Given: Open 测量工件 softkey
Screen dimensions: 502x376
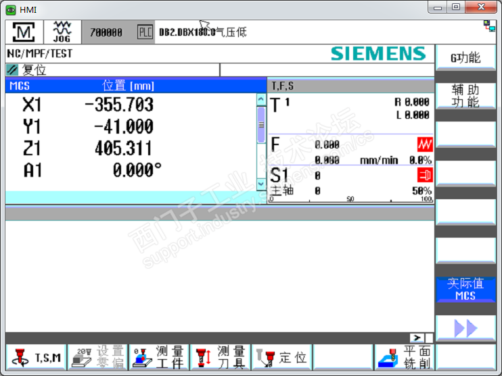Looking at the screenshot, I should click(x=159, y=358).
